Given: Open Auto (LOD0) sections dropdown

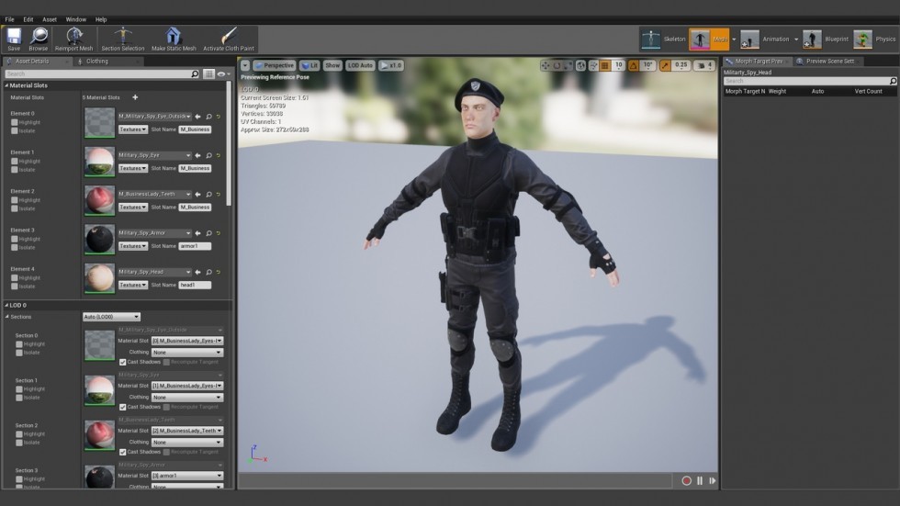Looking at the screenshot, I should (x=111, y=317).
